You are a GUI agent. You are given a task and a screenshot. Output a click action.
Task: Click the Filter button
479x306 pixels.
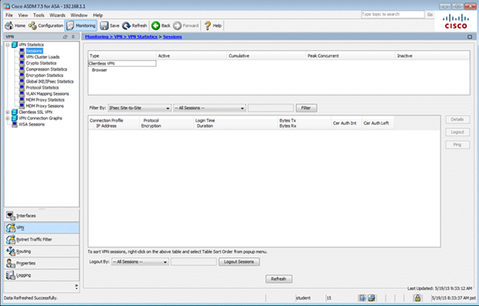306,108
